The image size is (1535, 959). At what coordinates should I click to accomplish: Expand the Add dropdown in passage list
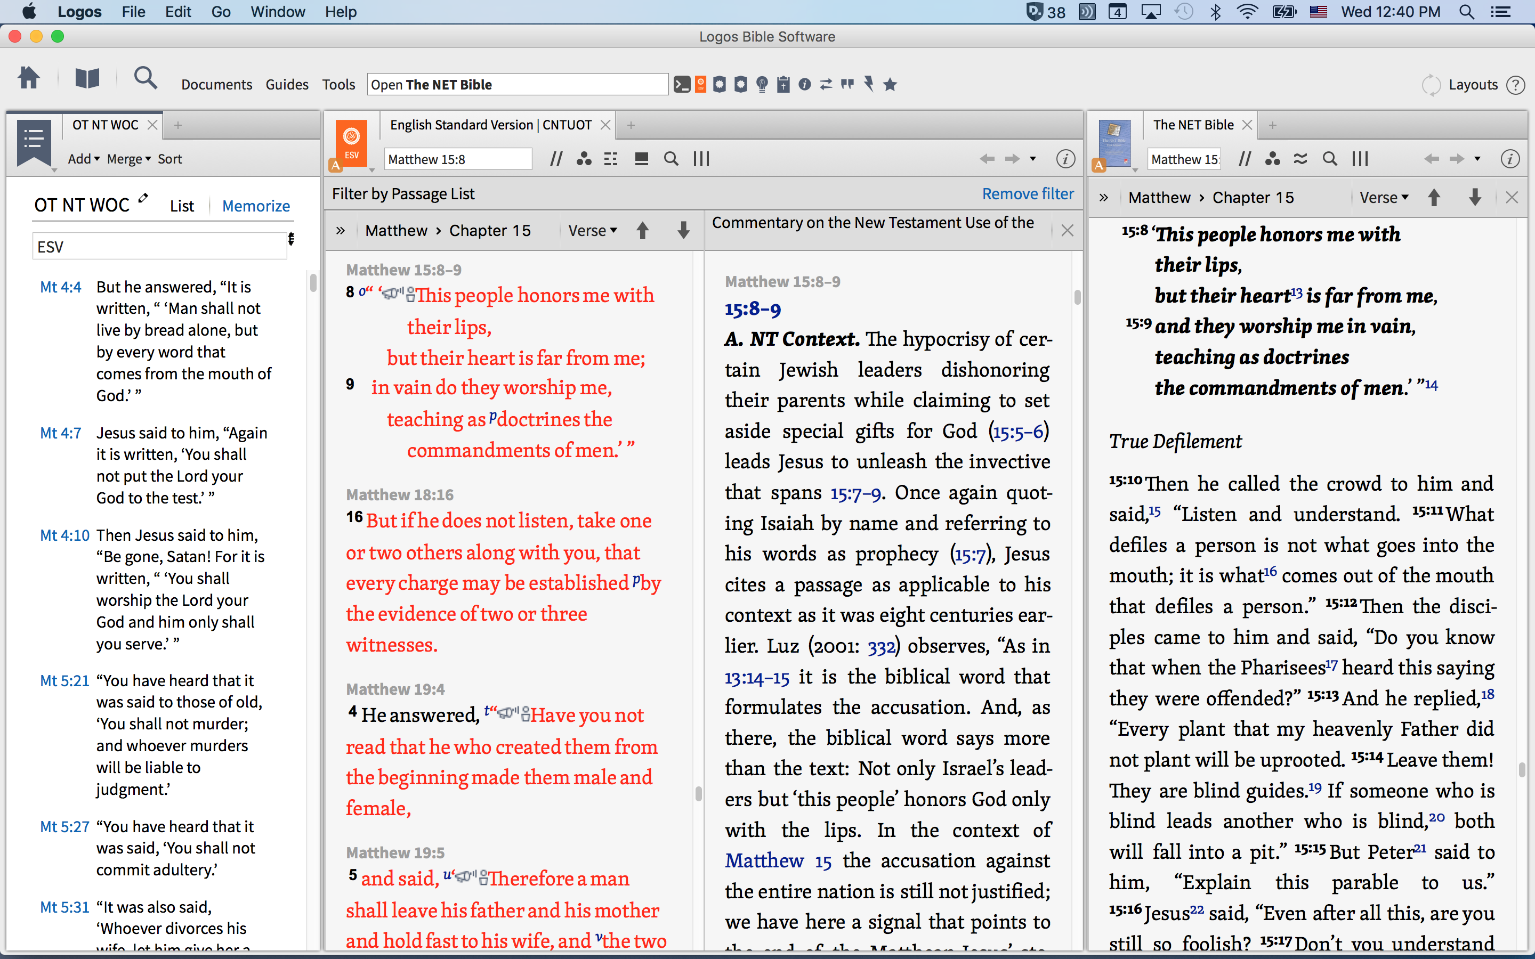[x=84, y=159]
